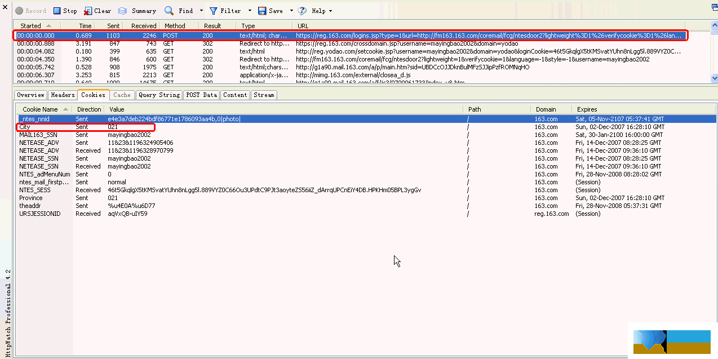Image resolution: width=718 pixels, height=359 pixels.
Task: Select the POST request to reg.163.com/logins.jsp
Action: 349,36
